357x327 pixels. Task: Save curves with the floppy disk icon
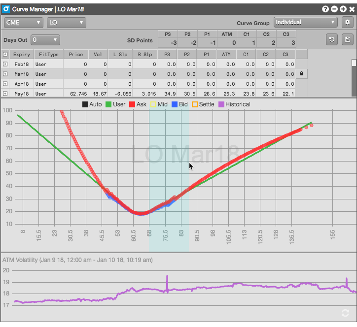pos(347,40)
